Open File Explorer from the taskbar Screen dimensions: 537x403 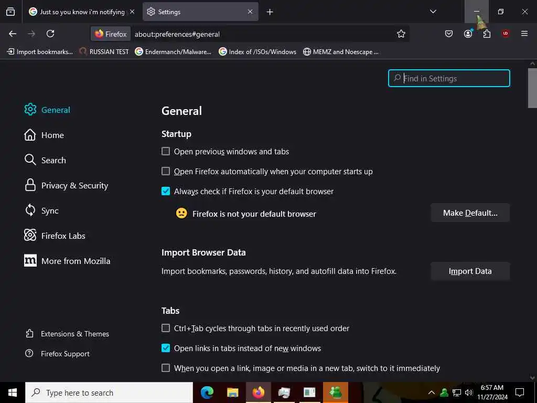(232, 393)
